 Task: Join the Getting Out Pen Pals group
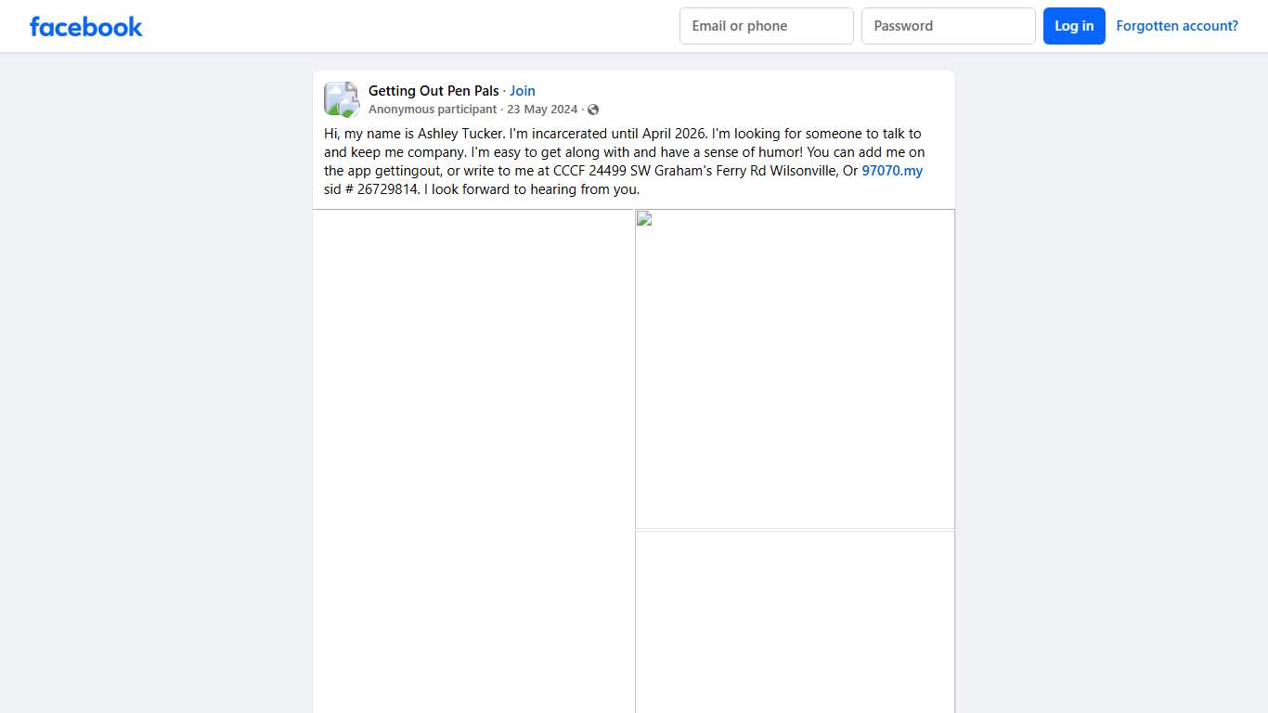coord(522,90)
